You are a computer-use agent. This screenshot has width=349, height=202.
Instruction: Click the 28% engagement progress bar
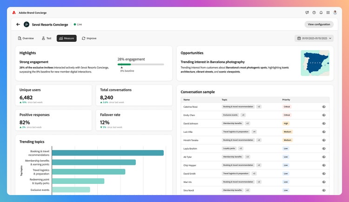tap(141, 64)
